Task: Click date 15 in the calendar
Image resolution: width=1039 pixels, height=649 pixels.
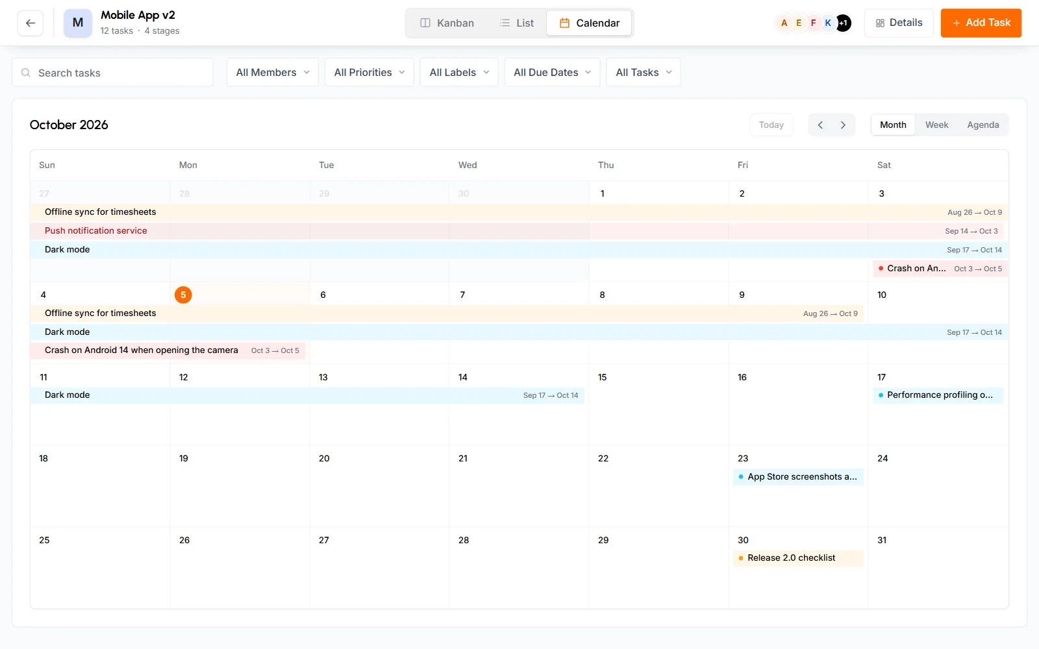Action: [x=603, y=377]
